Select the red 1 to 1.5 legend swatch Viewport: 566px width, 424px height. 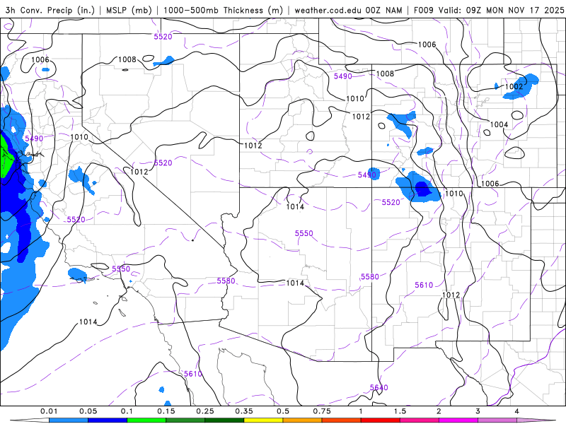381,420
